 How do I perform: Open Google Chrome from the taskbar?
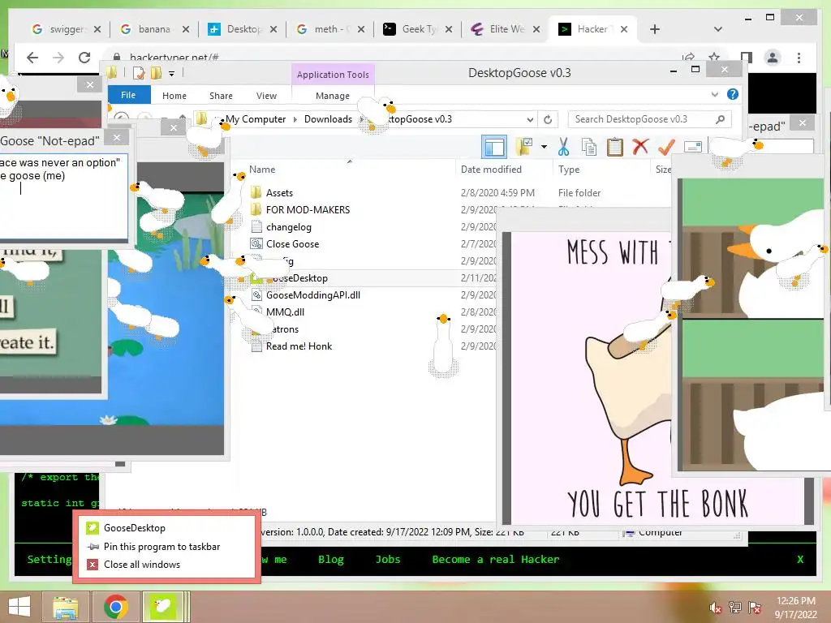(x=115, y=607)
